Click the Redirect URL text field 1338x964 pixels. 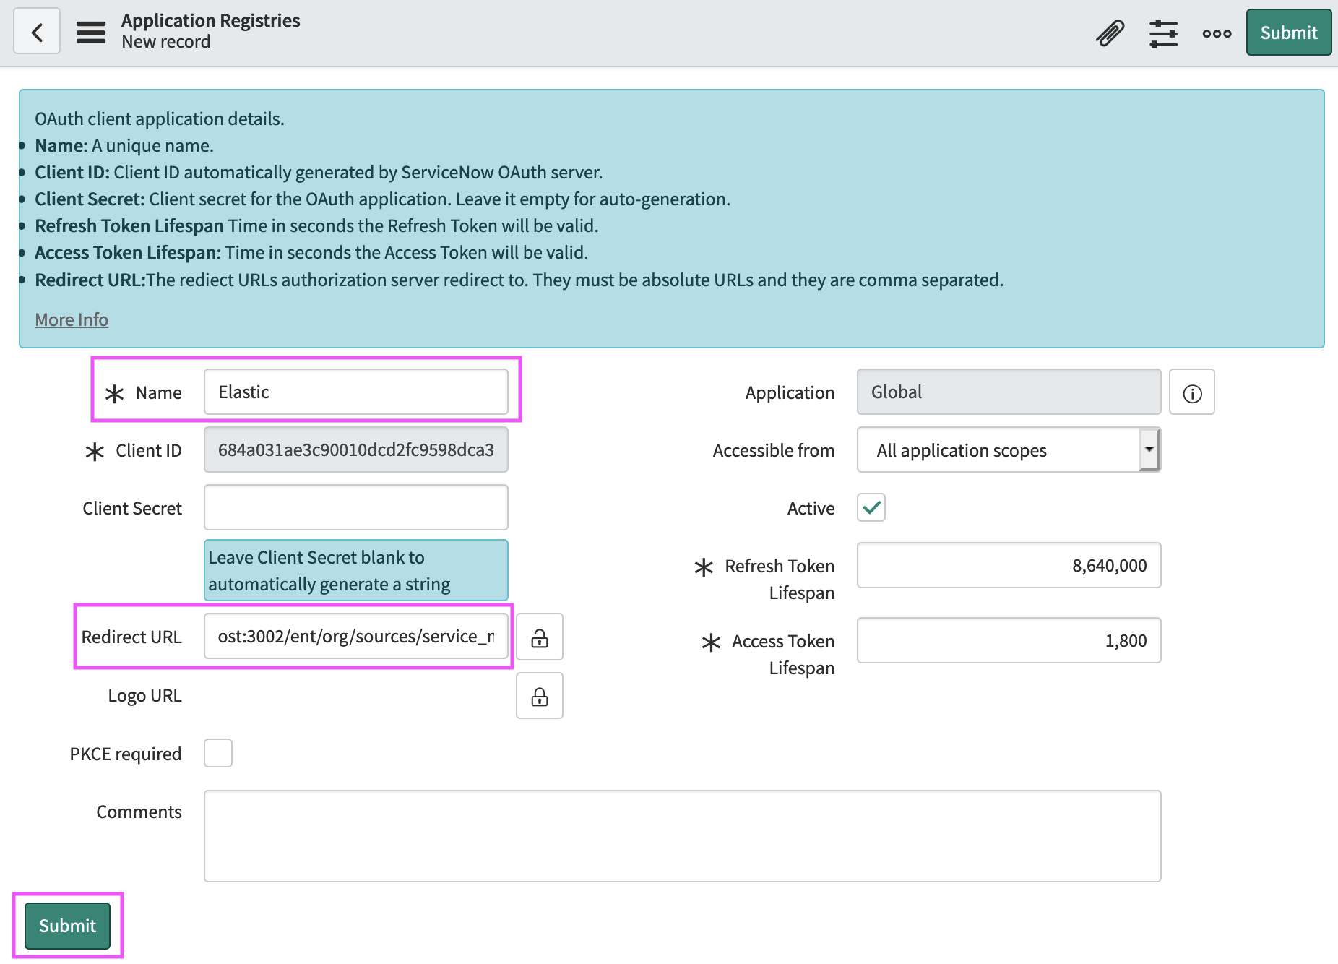click(x=355, y=637)
